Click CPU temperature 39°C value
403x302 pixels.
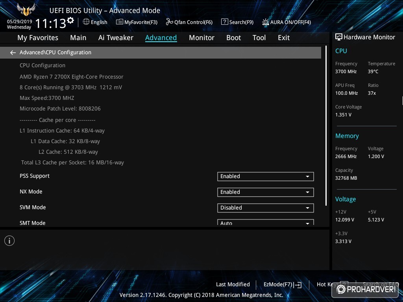click(373, 72)
